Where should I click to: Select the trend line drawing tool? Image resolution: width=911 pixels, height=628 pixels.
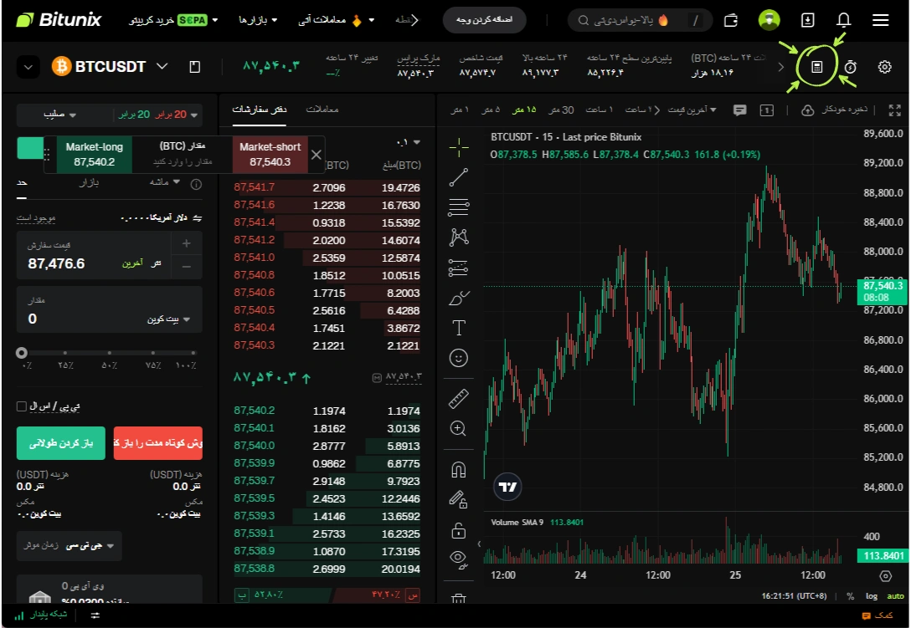(x=458, y=176)
